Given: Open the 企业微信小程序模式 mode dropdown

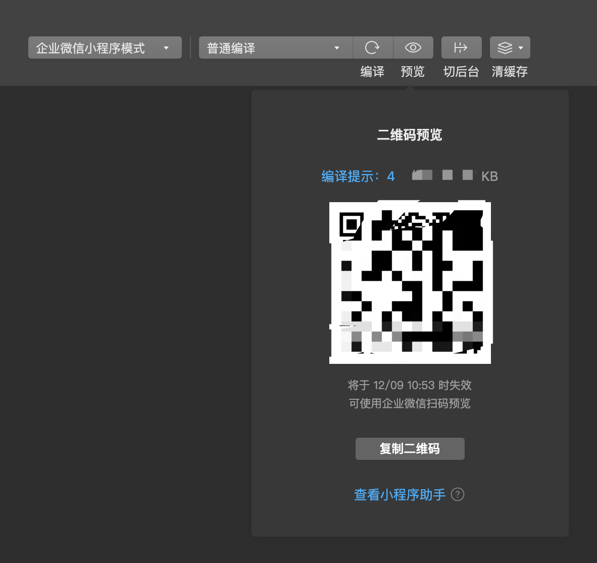Looking at the screenshot, I should coord(105,48).
